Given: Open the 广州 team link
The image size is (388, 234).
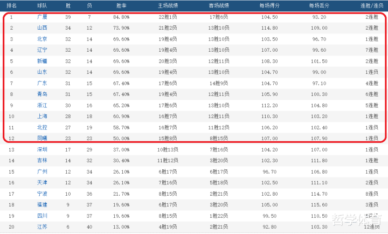Looking at the screenshot, I should tap(42, 171).
